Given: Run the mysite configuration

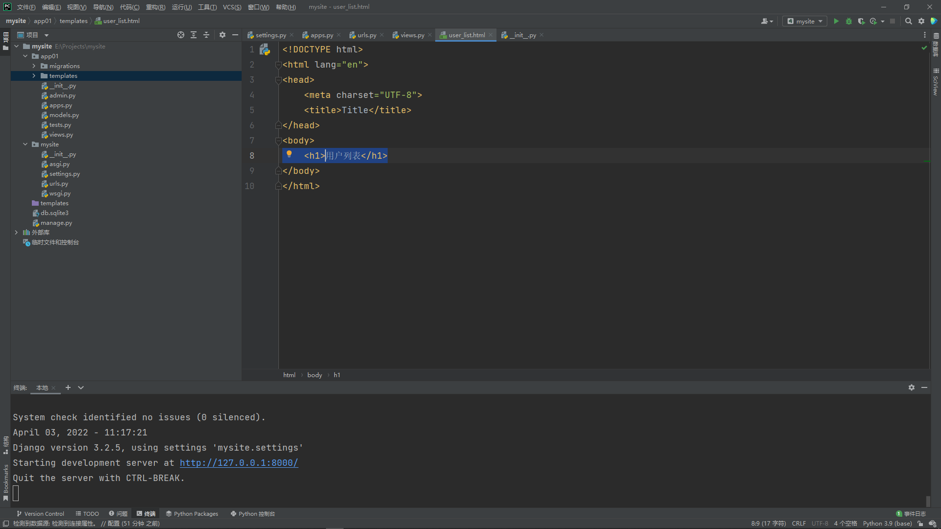Looking at the screenshot, I should pos(836,21).
